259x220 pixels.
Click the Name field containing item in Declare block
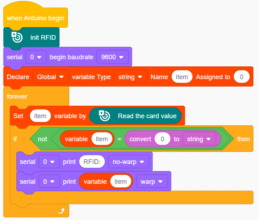pos(182,77)
